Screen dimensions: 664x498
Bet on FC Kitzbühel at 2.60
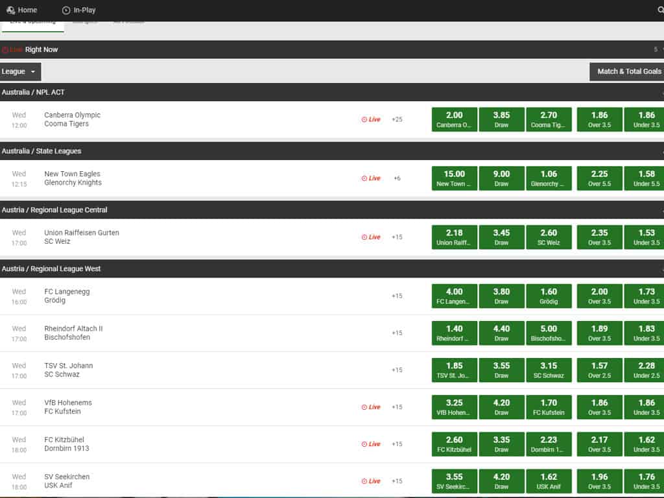pos(455,444)
